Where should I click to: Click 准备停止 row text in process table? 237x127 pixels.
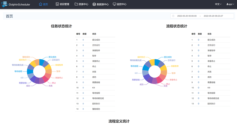click(211, 61)
